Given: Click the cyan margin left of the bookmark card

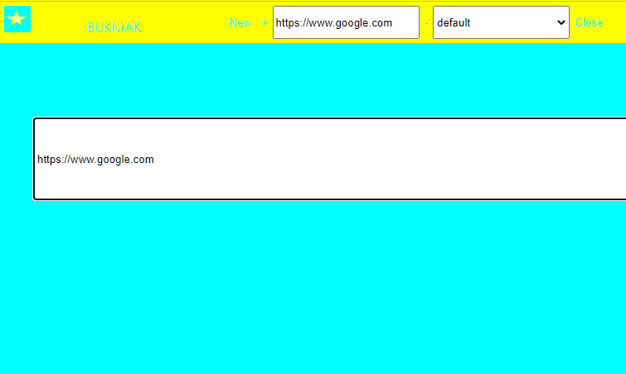Looking at the screenshot, I should pos(15,159).
